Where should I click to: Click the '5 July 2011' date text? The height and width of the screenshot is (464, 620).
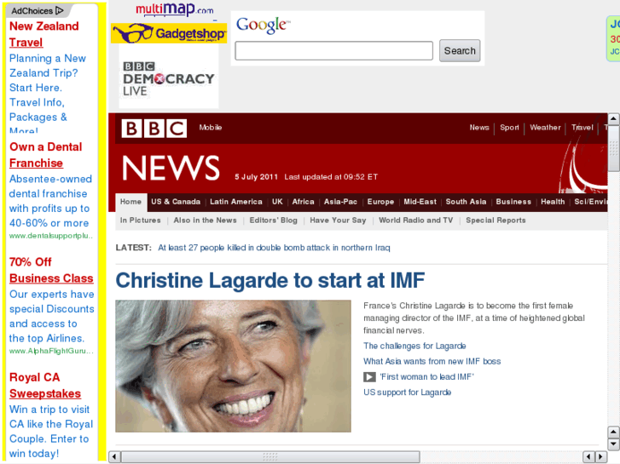point(256,177)
